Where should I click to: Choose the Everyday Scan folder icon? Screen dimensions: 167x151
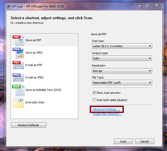(x=18, y=102)
